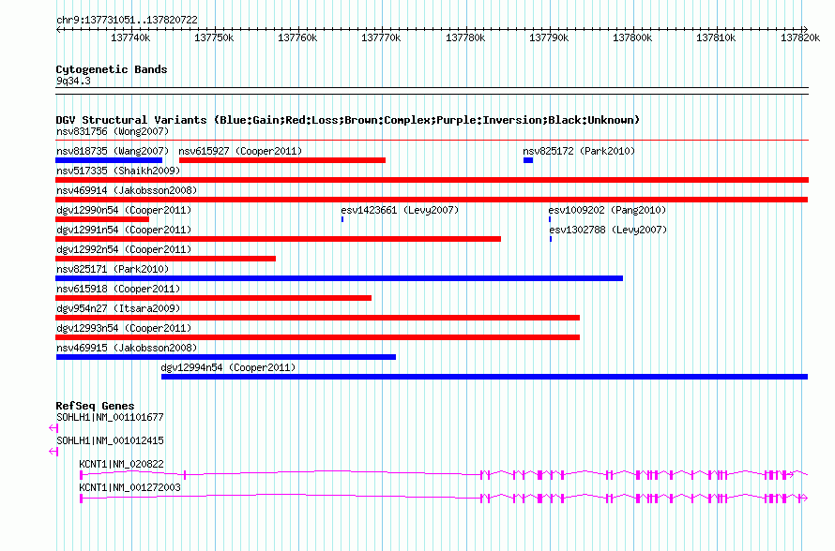Screen dimensions: 835x551
Task: Open variant dgv12992n54 (Cooper2011) label
Action: (x=124, y=249)
